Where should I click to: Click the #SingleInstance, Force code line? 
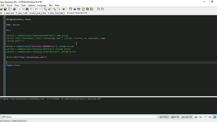pyautogui.click(x=18, y=19)
